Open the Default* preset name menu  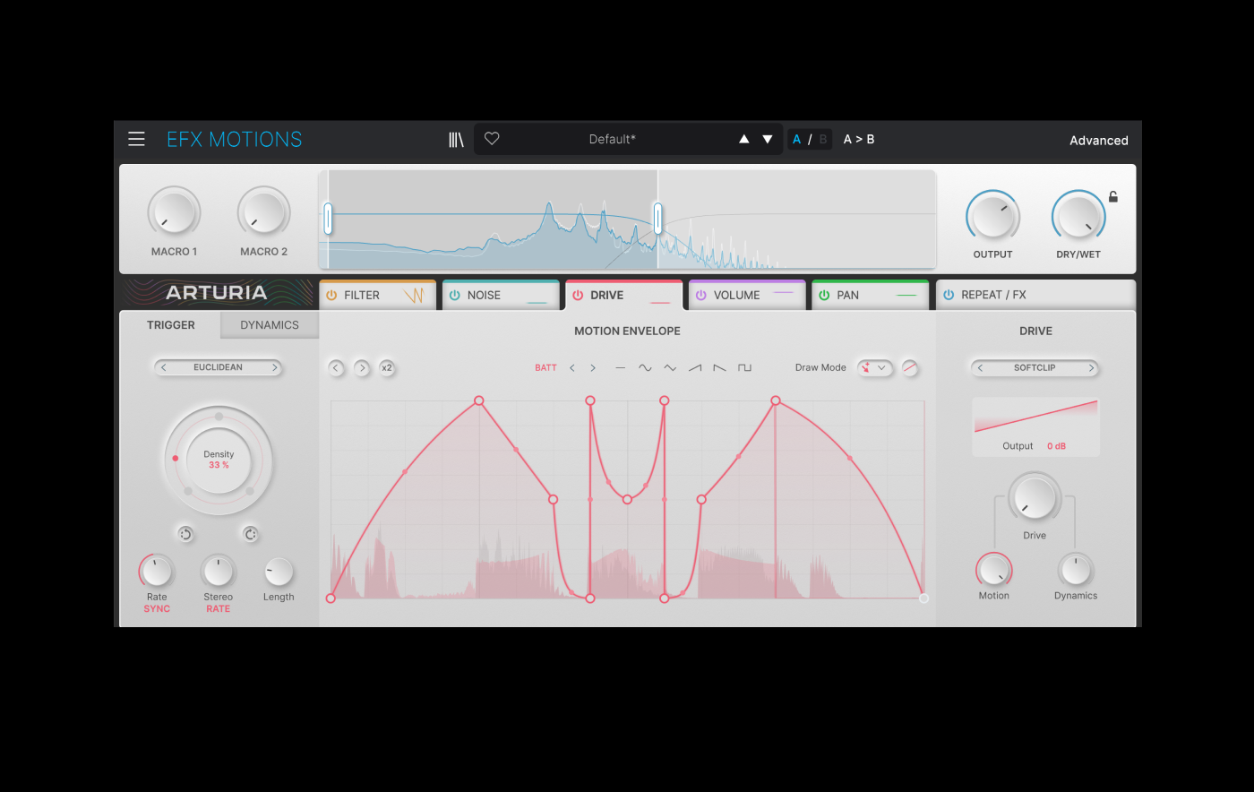point(613,139)
